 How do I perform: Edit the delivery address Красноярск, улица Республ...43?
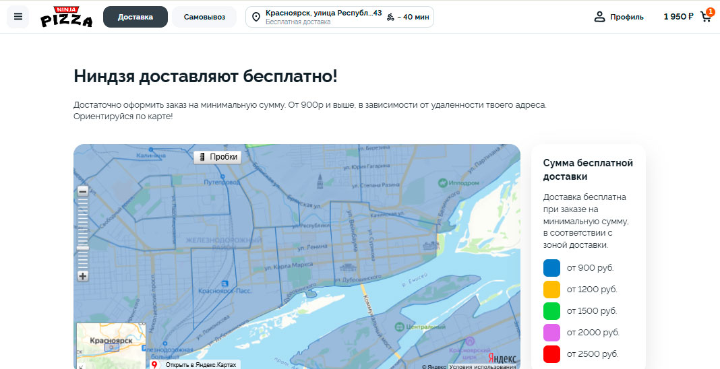tap(324, 13)
